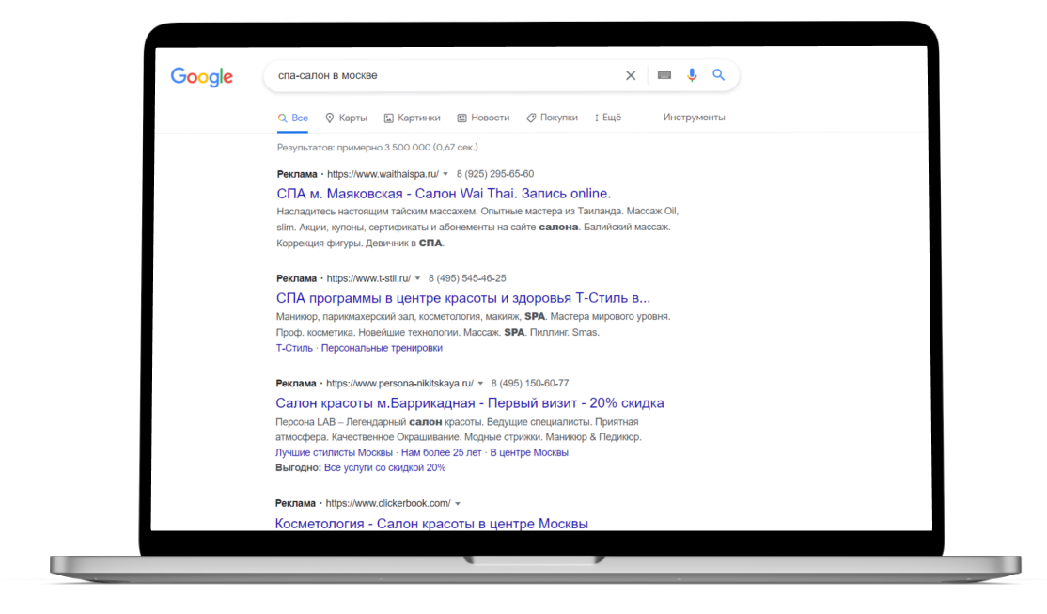Open 'СПА программы в центре красоты' result
1047x614 pixels.
[462, 298]
